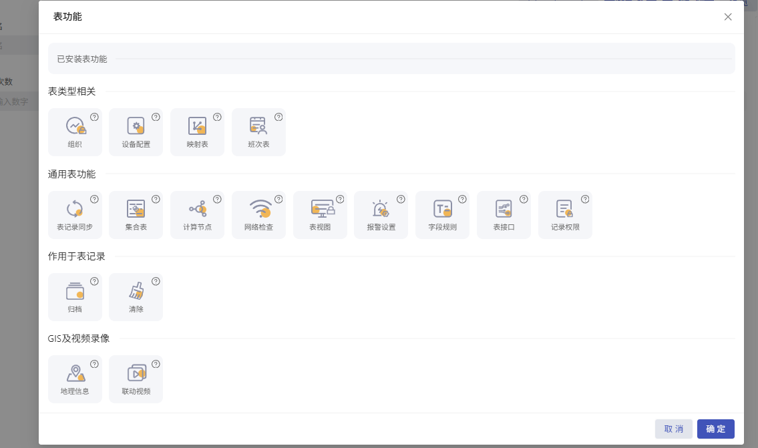Select the 组织 table function icon

(75, 126)
